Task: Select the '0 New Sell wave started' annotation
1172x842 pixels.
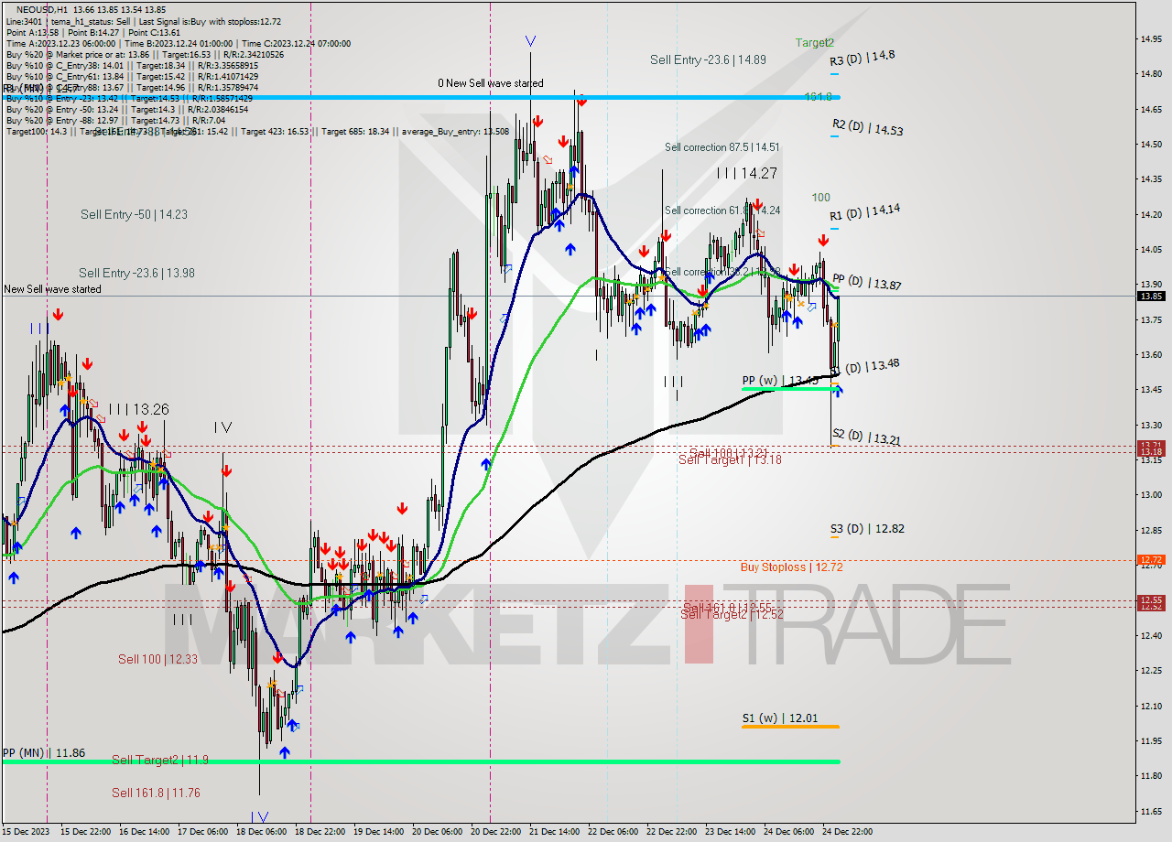Action: [490, 83]
